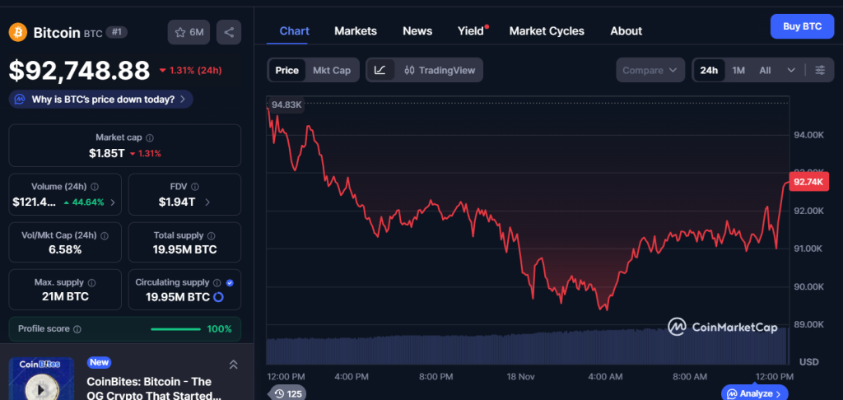Switch to TradingView candlestick chart
Viewport: 843px width, 400px height.
pyautogui.click(x=440, y=70)
